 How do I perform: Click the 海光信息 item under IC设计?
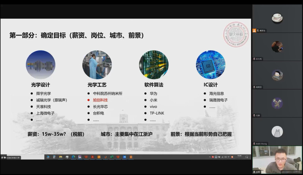click(216, 93)
